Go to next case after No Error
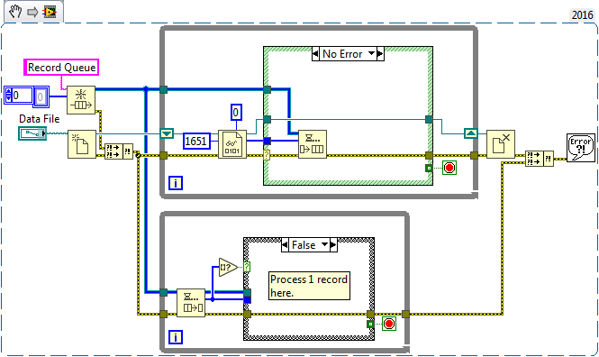This screenshot has height=357, width=599. click(x=380, y=54)
